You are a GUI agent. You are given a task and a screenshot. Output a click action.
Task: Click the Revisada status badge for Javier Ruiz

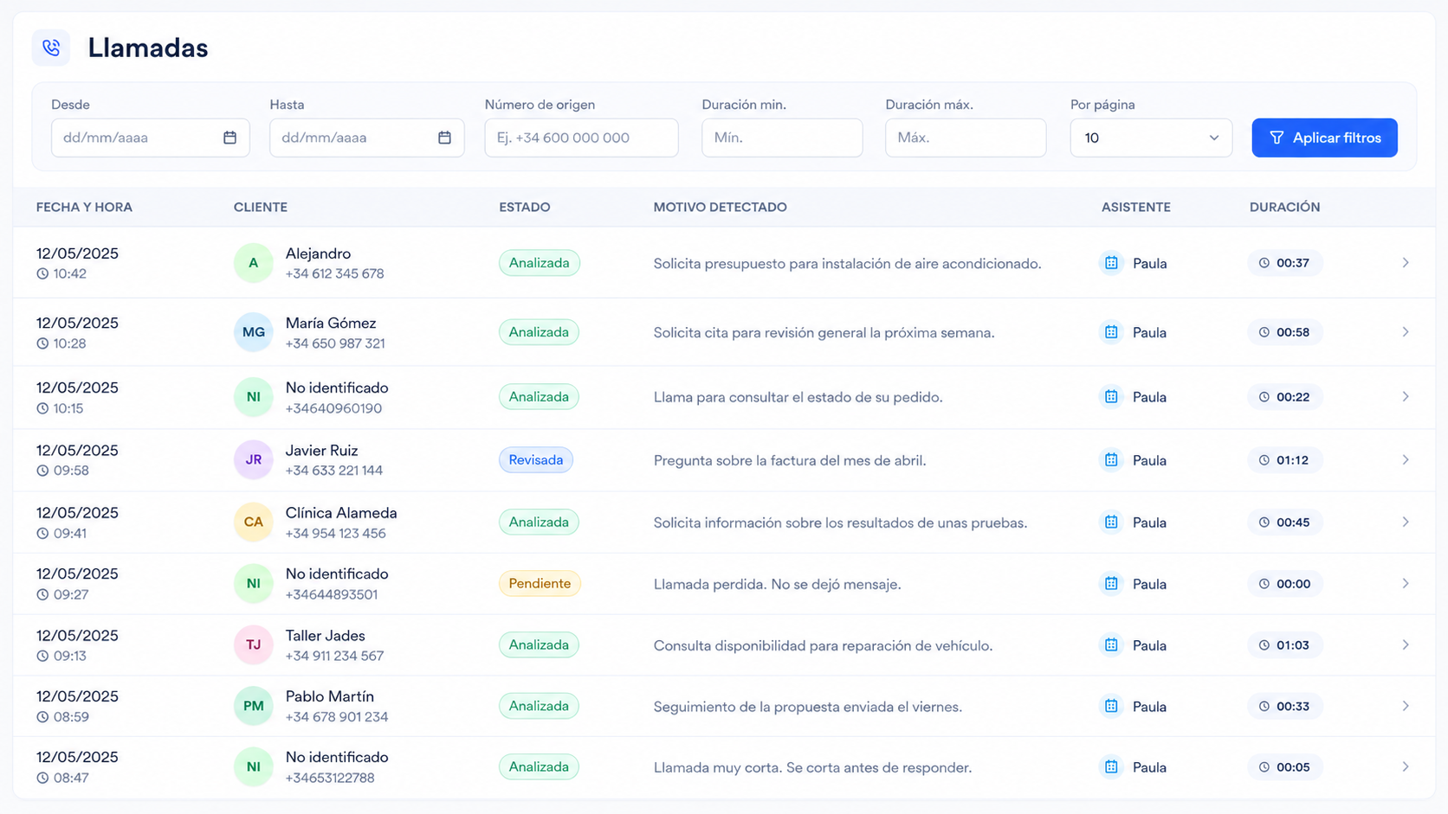[x=535, y=460]
